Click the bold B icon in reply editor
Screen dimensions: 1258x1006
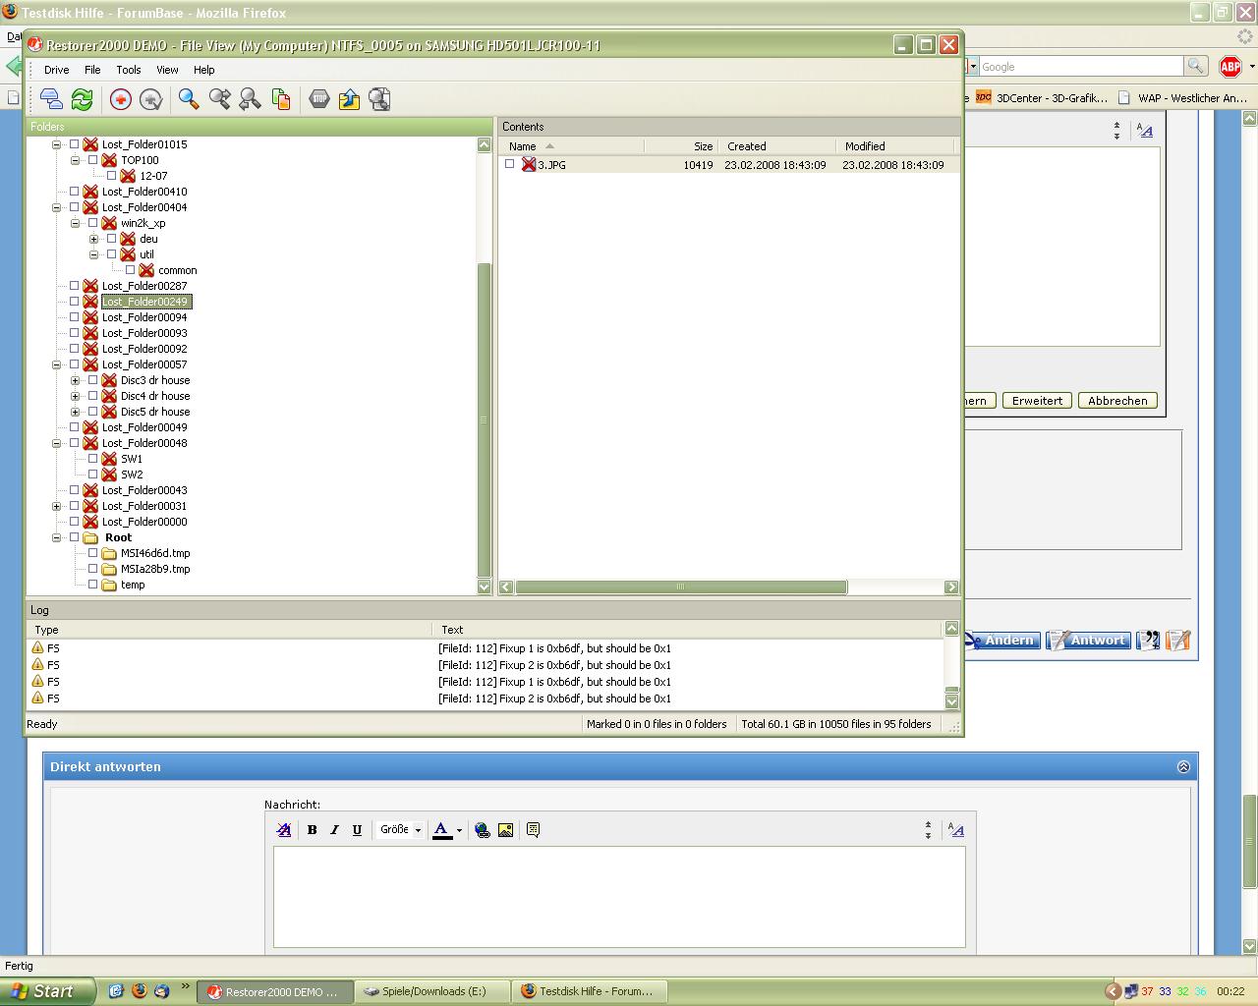(x=312, y=830)
